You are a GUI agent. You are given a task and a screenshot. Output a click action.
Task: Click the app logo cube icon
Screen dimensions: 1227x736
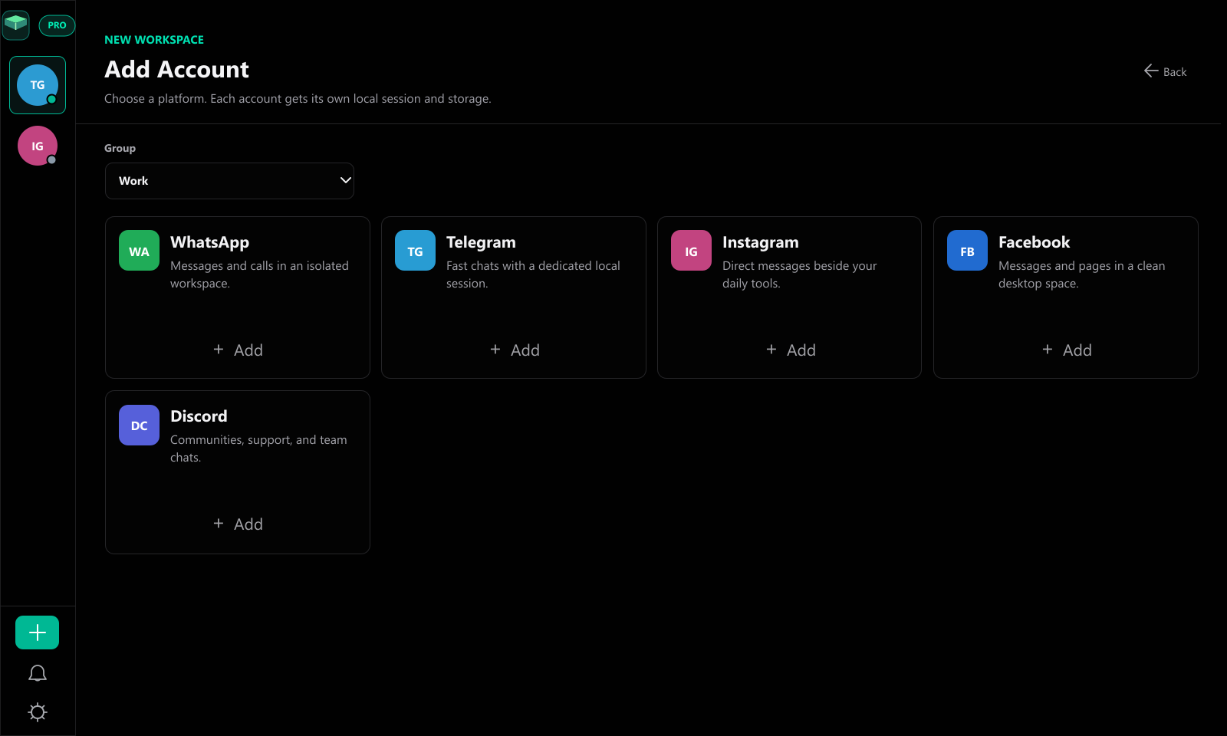tap(16, 25)
